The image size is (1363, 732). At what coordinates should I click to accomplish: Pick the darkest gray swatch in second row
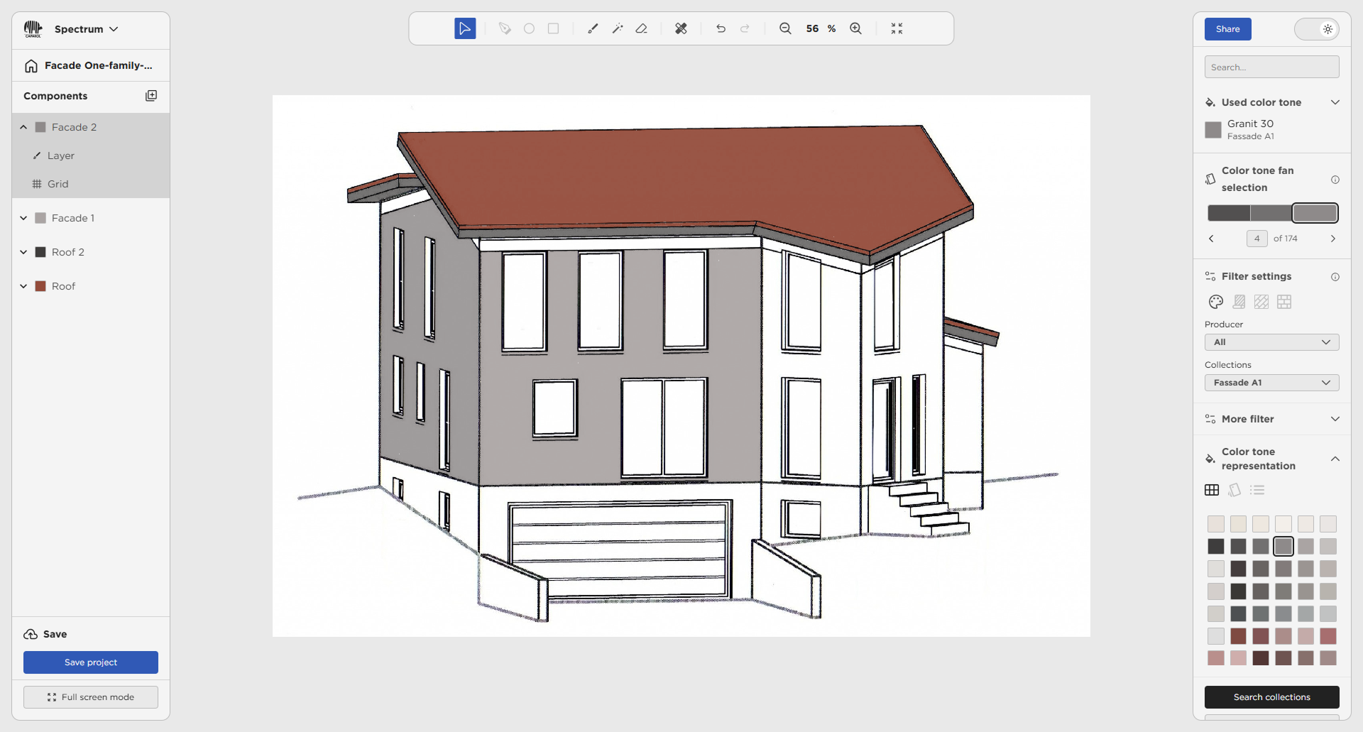click(x=1216, y=546)
